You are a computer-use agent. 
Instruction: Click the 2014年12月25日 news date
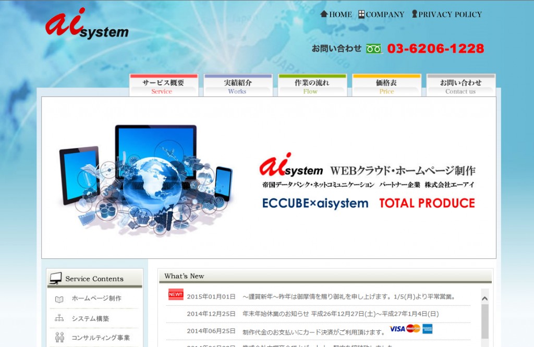click(x=211, y=314)
